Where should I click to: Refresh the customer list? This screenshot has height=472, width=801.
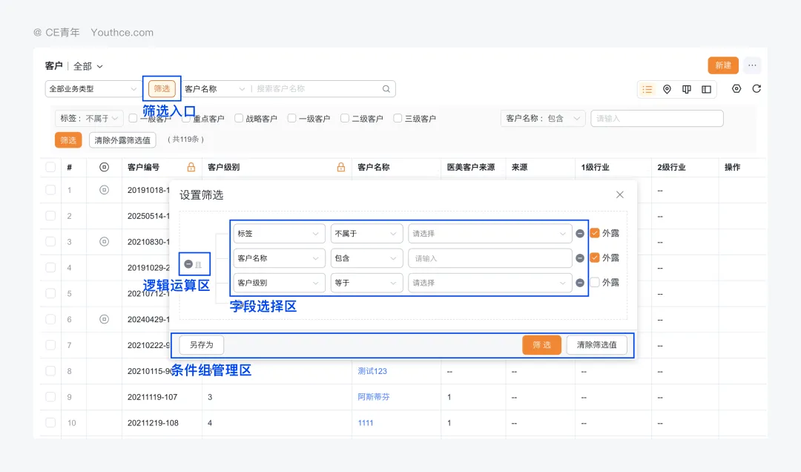756,89
